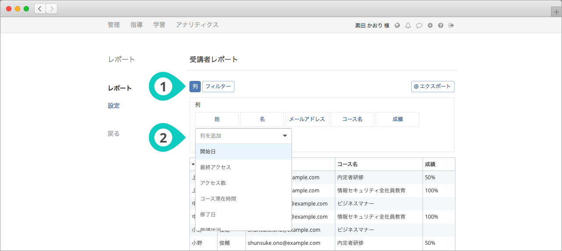562x251 pixels.
Task: Switch to the 列 tab
Action: coord(195,87)
